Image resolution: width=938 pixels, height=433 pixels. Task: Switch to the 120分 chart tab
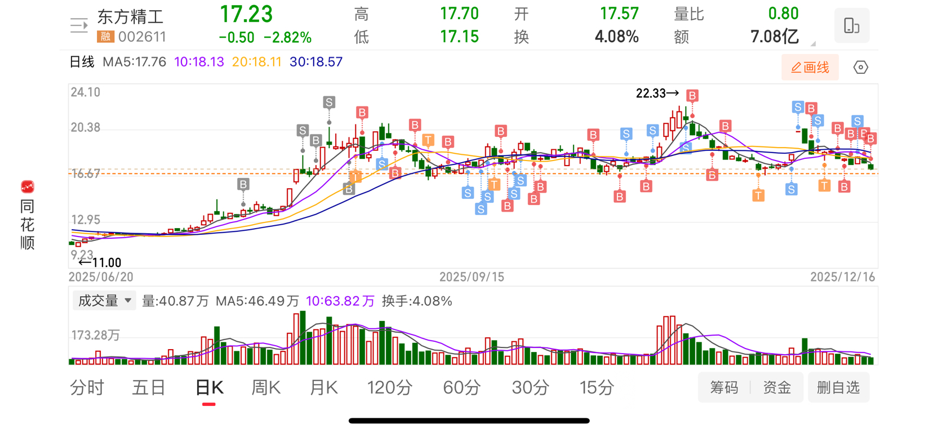tap(390, 387)
